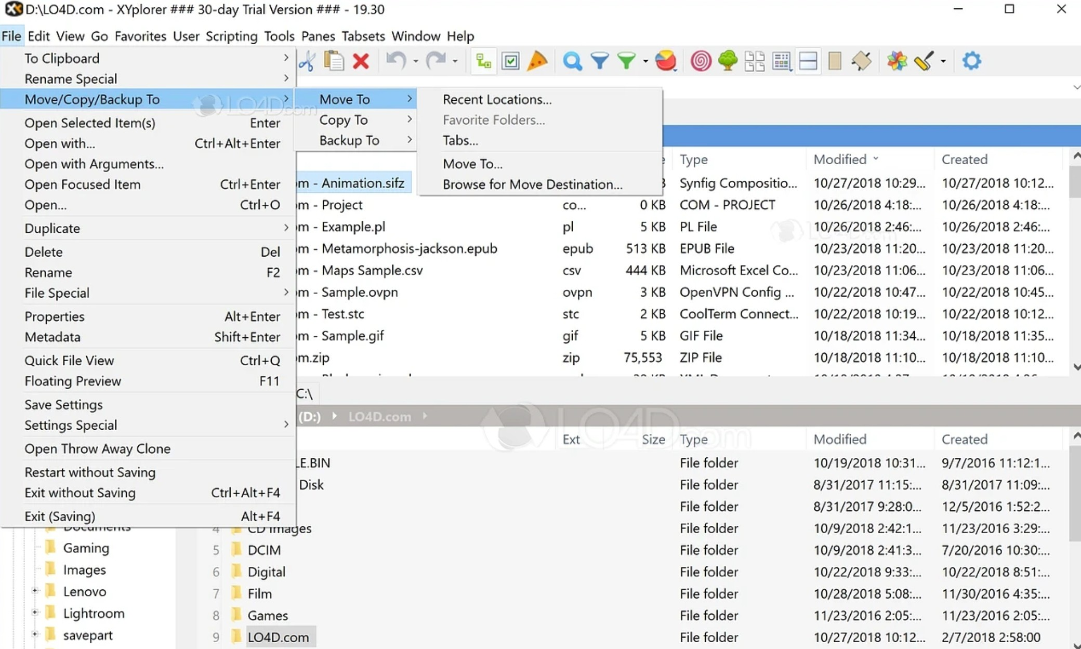
Task: Click the Views document-pages icon
Action: (x=755, y=61)
